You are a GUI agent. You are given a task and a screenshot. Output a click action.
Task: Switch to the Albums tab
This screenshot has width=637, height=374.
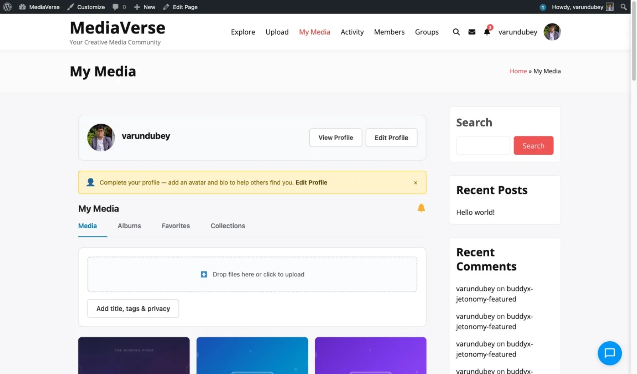tap(129, 226)
